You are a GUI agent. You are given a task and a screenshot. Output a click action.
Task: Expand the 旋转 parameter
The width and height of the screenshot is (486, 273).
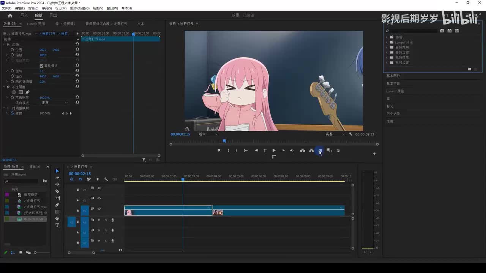tap(7, 71)
